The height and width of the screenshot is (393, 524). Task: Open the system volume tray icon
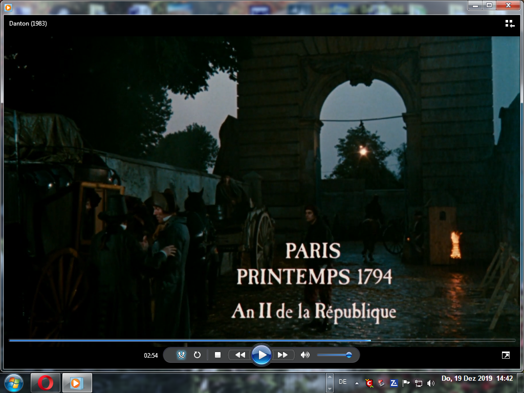pos(431,383)
